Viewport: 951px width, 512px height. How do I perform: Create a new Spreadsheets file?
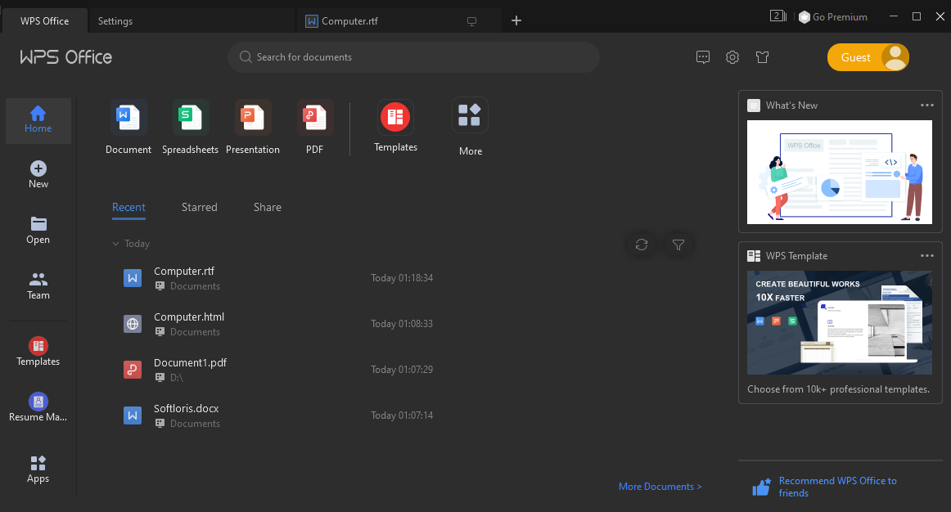tap(190, 128)
